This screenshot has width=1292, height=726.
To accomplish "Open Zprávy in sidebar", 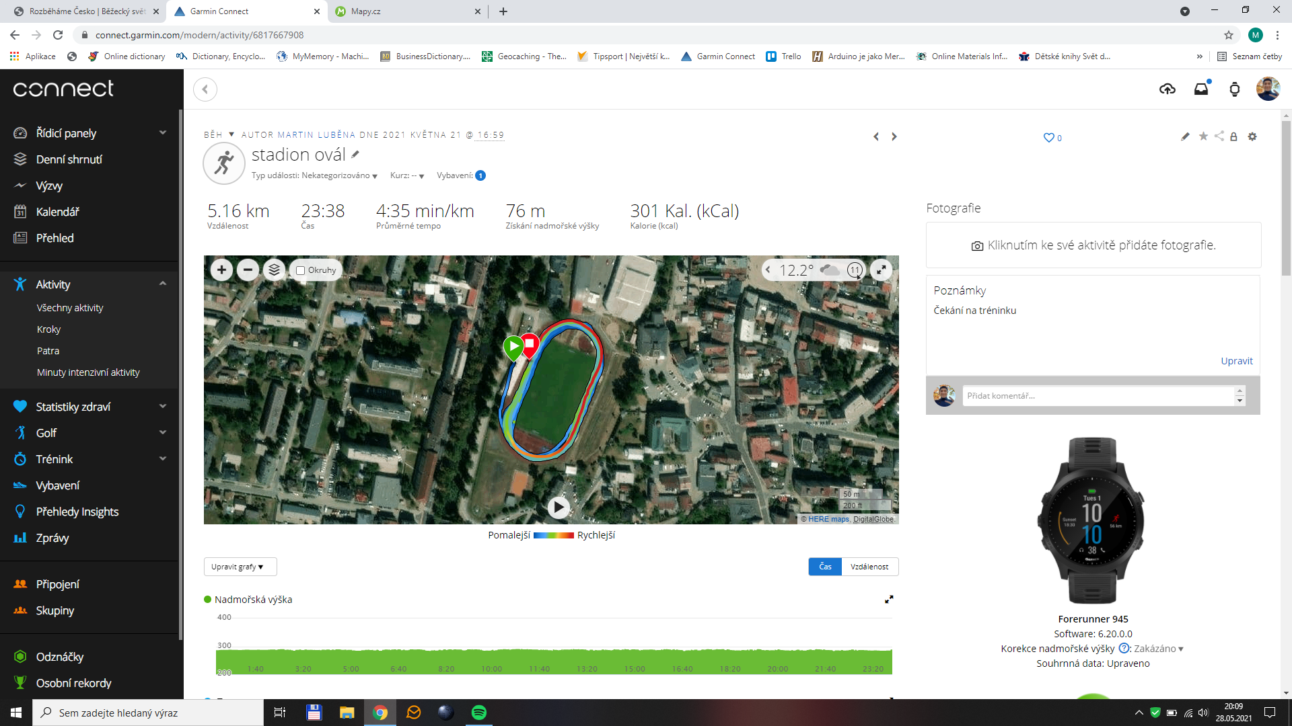I will tap(52, 538).
